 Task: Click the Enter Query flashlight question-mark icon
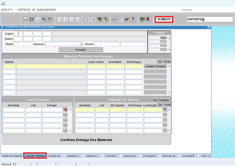click(44, 19)
